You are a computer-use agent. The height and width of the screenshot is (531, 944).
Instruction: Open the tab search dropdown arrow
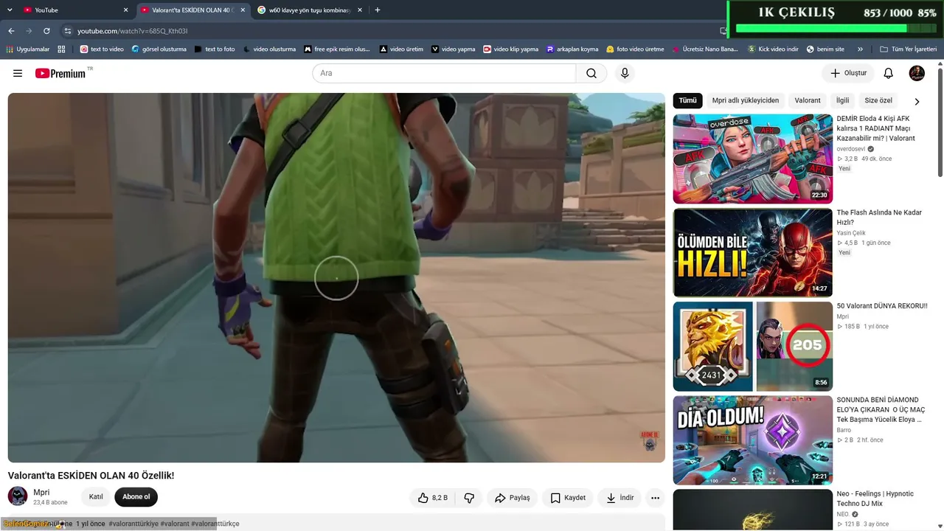coord(11,10)
